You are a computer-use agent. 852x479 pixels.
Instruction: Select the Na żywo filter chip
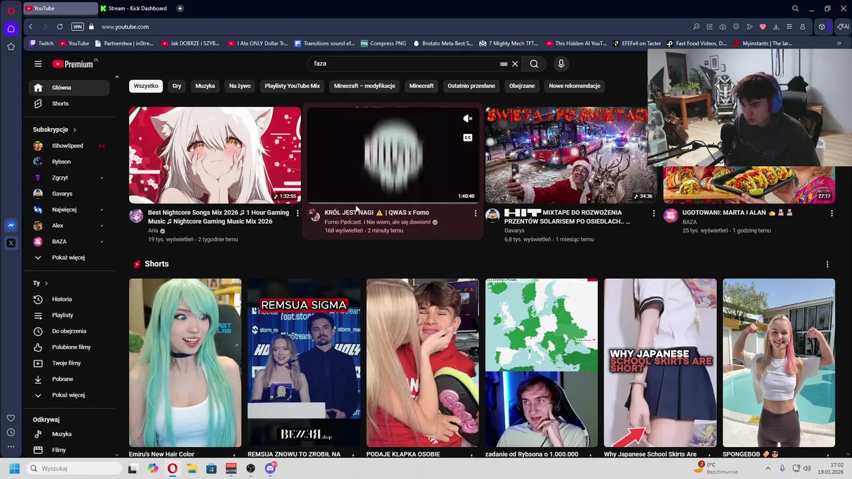click(240, 86)
